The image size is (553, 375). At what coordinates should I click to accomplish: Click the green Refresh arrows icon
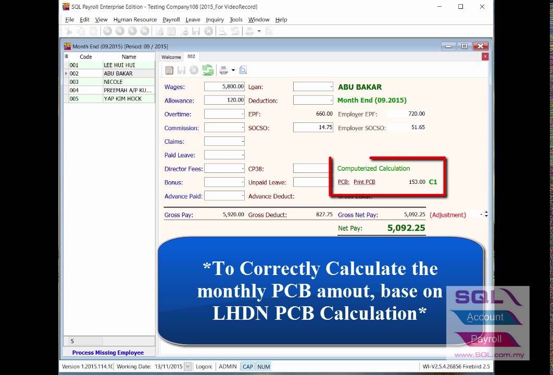click(x=208, y=70)
